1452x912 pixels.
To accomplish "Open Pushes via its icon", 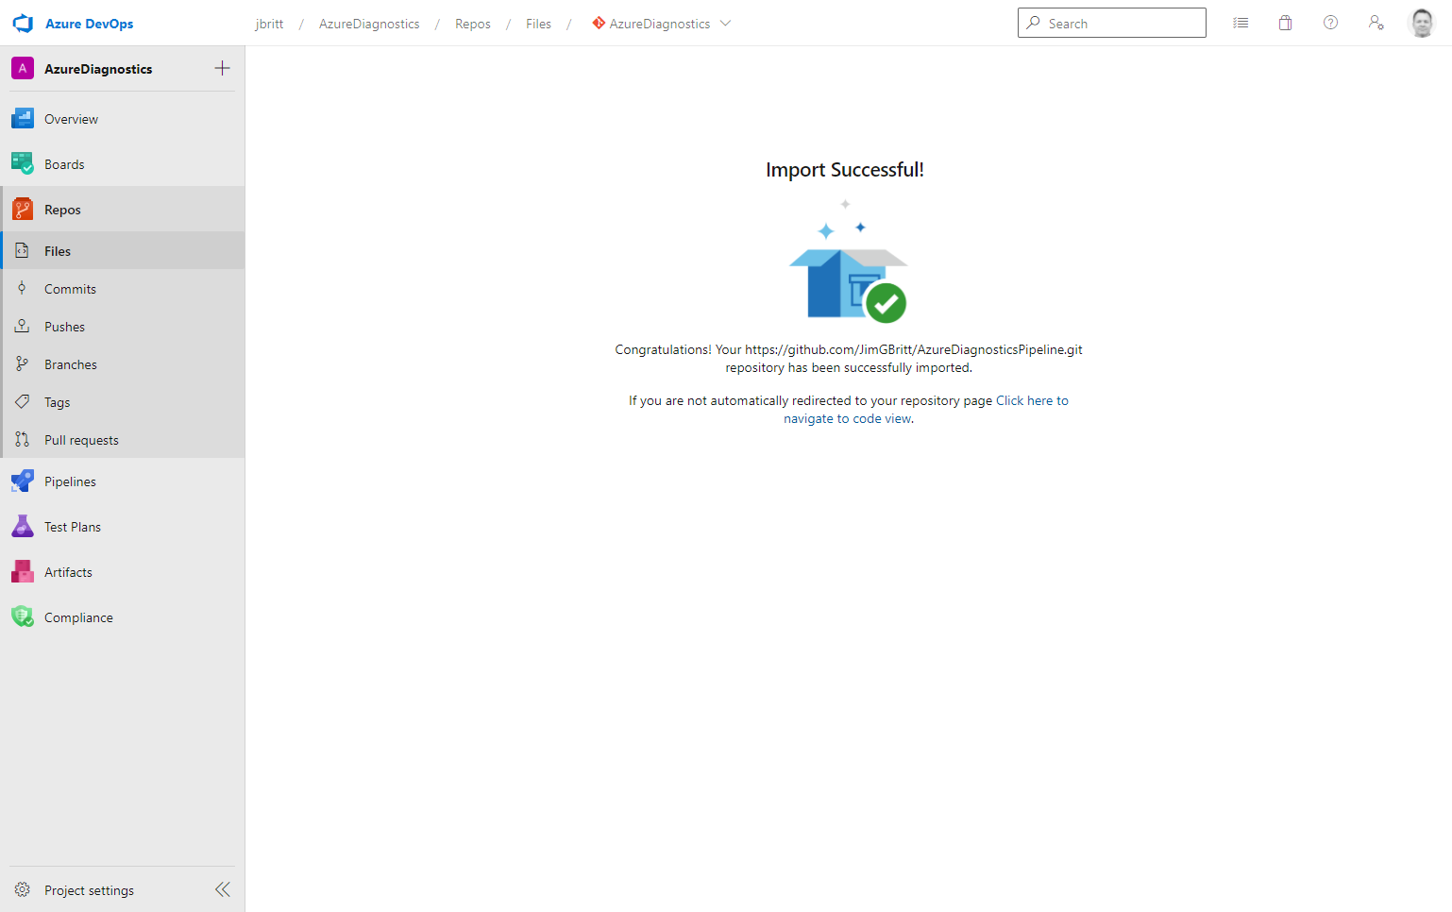I will (x=22, y=327).
